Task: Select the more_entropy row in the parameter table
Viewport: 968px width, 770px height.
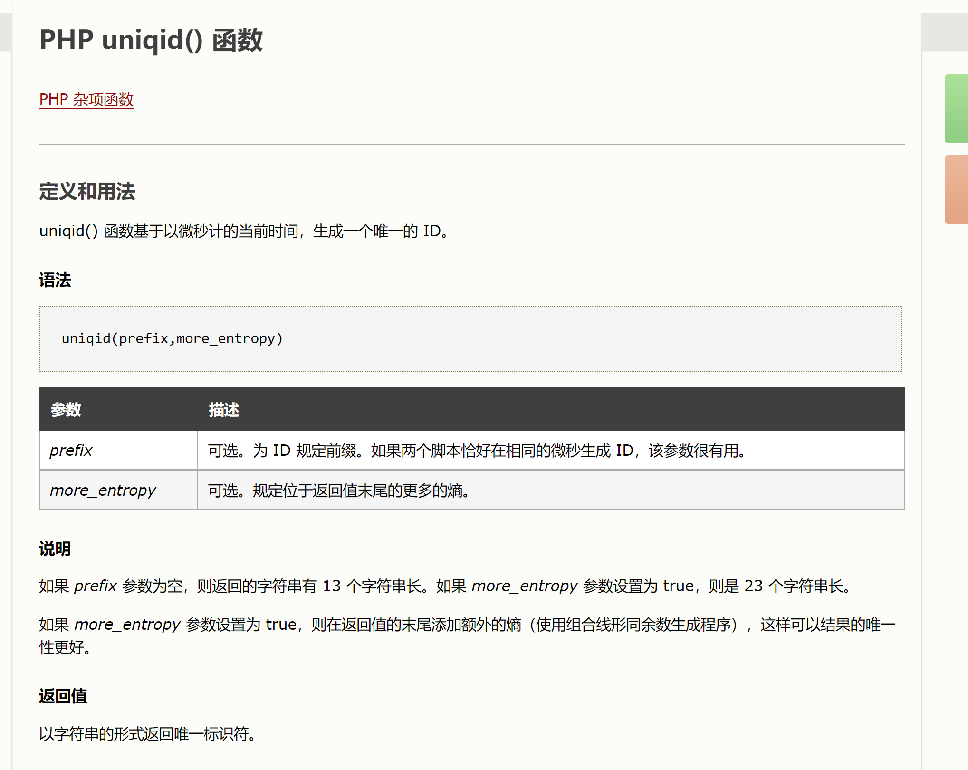Action: [103, 490]
